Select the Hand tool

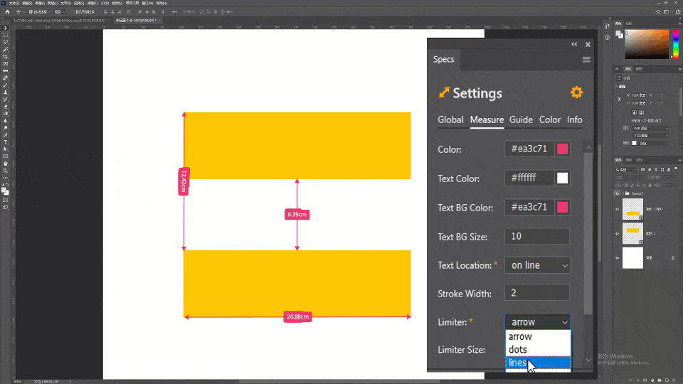[6, 164]
